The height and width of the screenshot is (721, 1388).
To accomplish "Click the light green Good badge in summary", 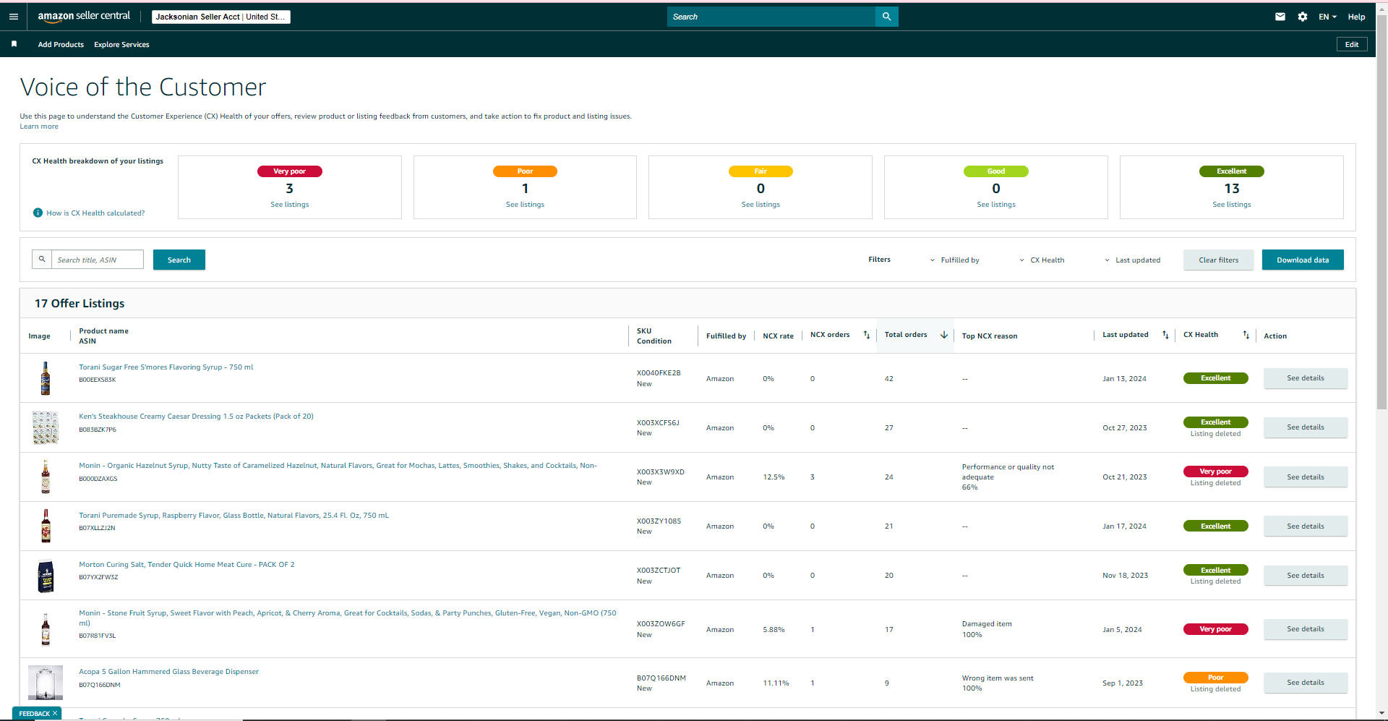I will pyautogui.click(x=996, y=171).
